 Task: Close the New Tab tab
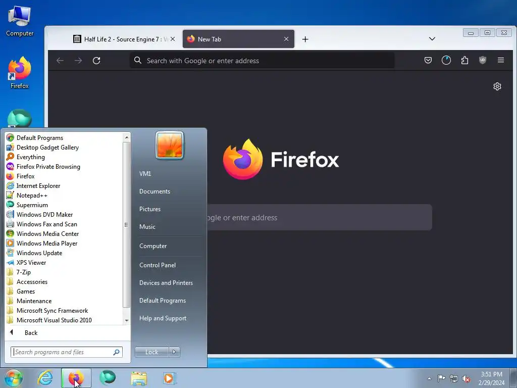click(286, 39)
